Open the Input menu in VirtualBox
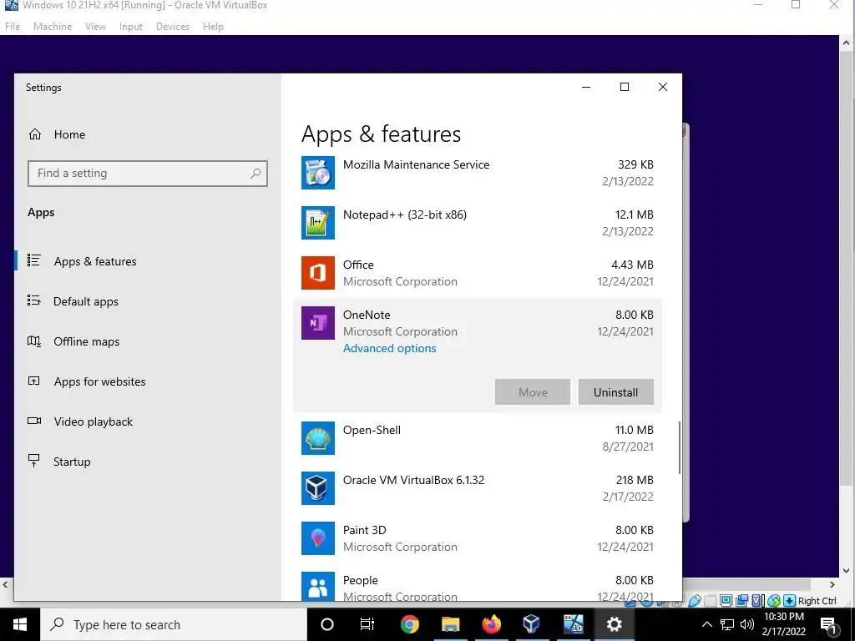This screenshot has width=855, height=641. [131, 26]
